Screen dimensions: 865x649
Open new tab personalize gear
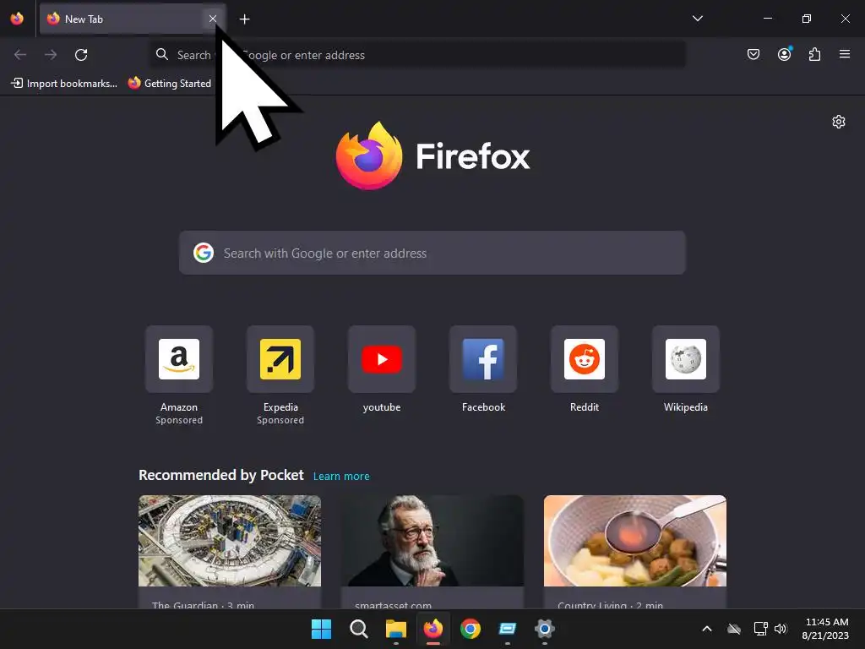(x=839, y=122)
